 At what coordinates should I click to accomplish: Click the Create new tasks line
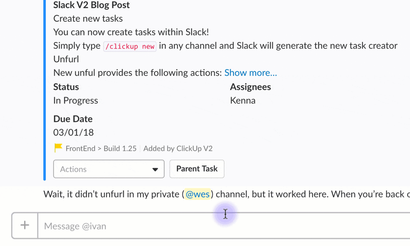88,19
